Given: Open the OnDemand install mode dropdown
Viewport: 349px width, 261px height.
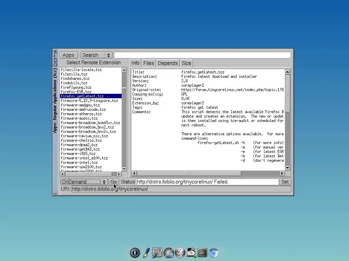Looking at the screenshot, I should point(84,182).
